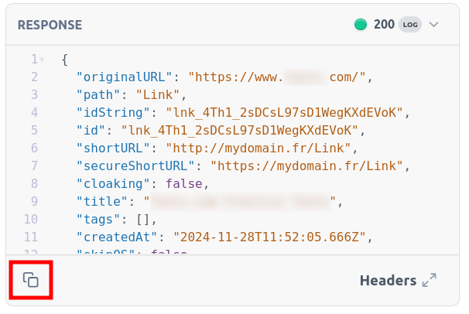
Task: Click the 200 status code
Action: tap(384, 25)
